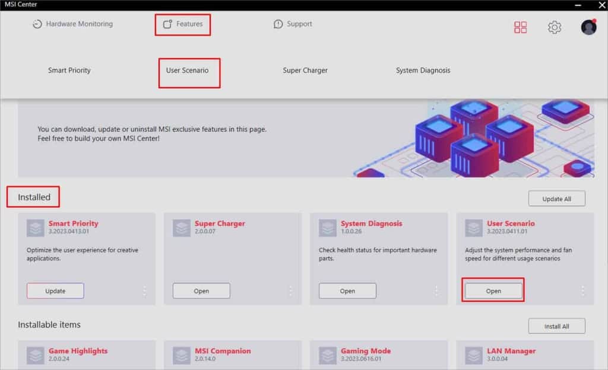Click the System Diagnosis layers icon
This screenshot has height=370, width=608.
tap(328, 228)
